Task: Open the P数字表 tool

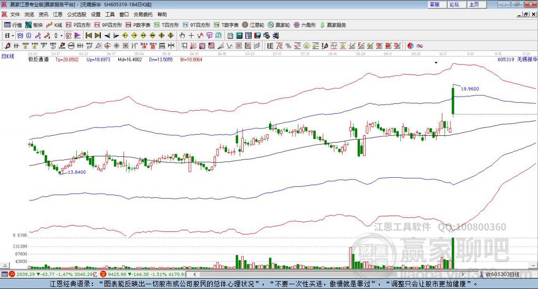Action: click(138, 25)
